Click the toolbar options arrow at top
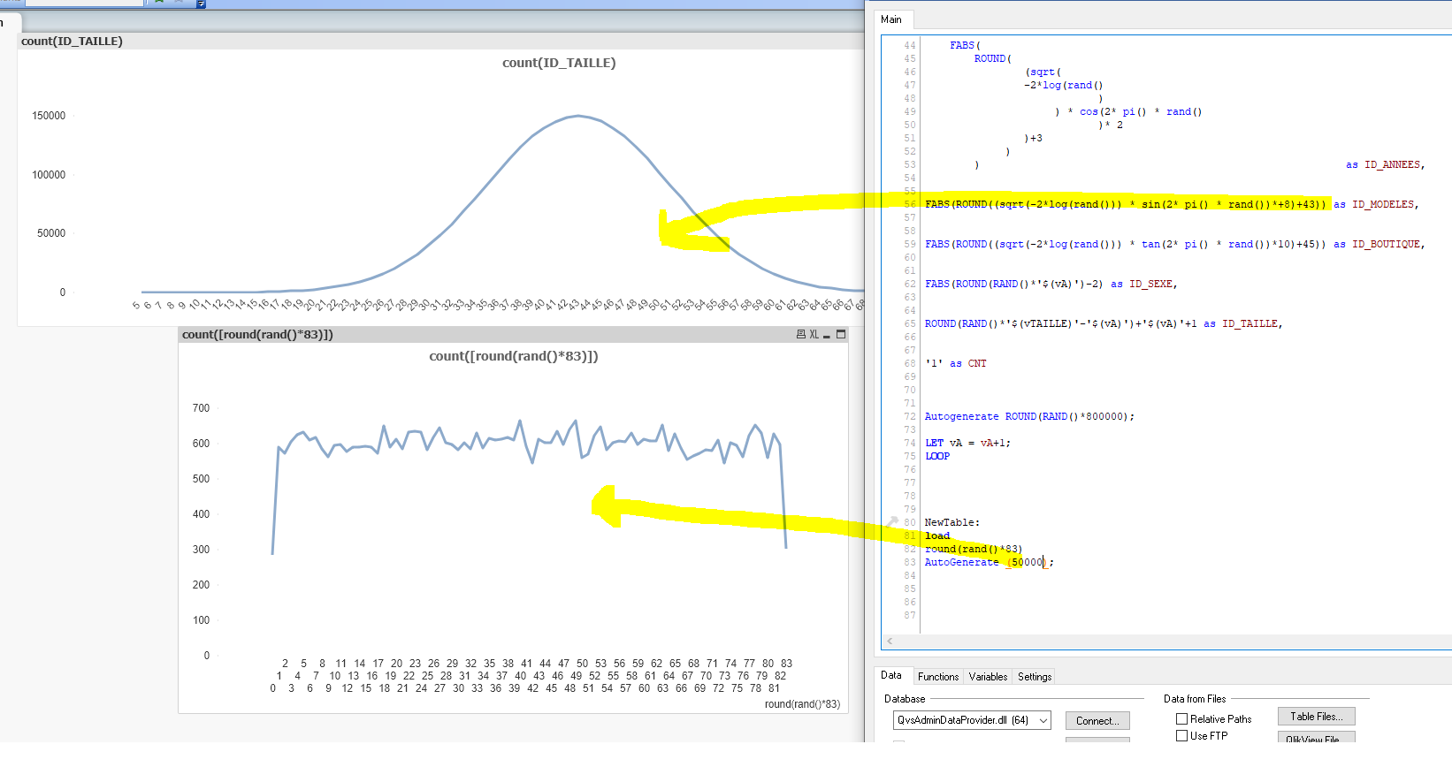Viewport: 1452px width, 767px height. click(201, 4)
